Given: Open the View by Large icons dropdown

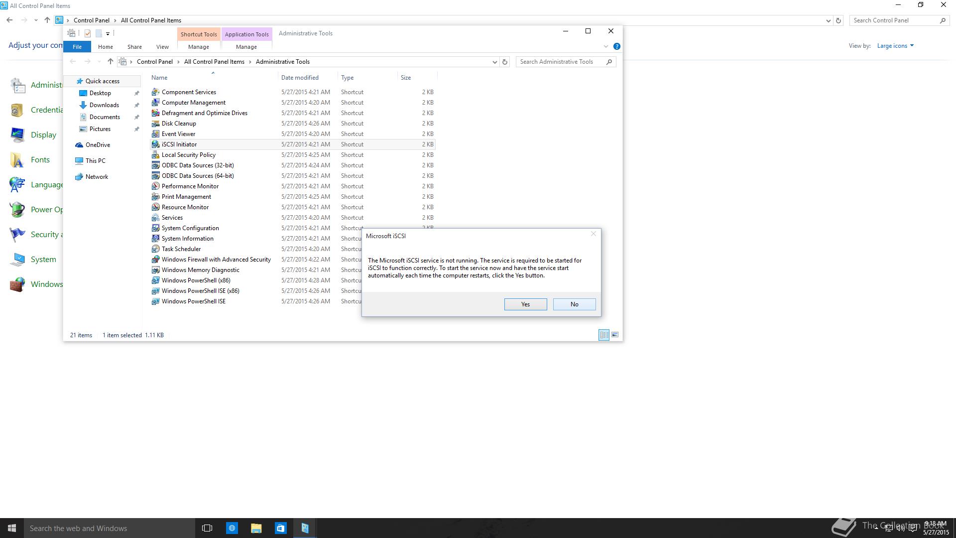Looking at the screenshot, I should 895,46.
